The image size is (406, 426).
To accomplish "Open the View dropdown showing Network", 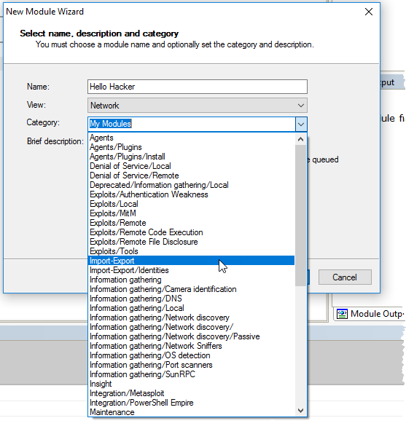I will click(x=198, y=106).
